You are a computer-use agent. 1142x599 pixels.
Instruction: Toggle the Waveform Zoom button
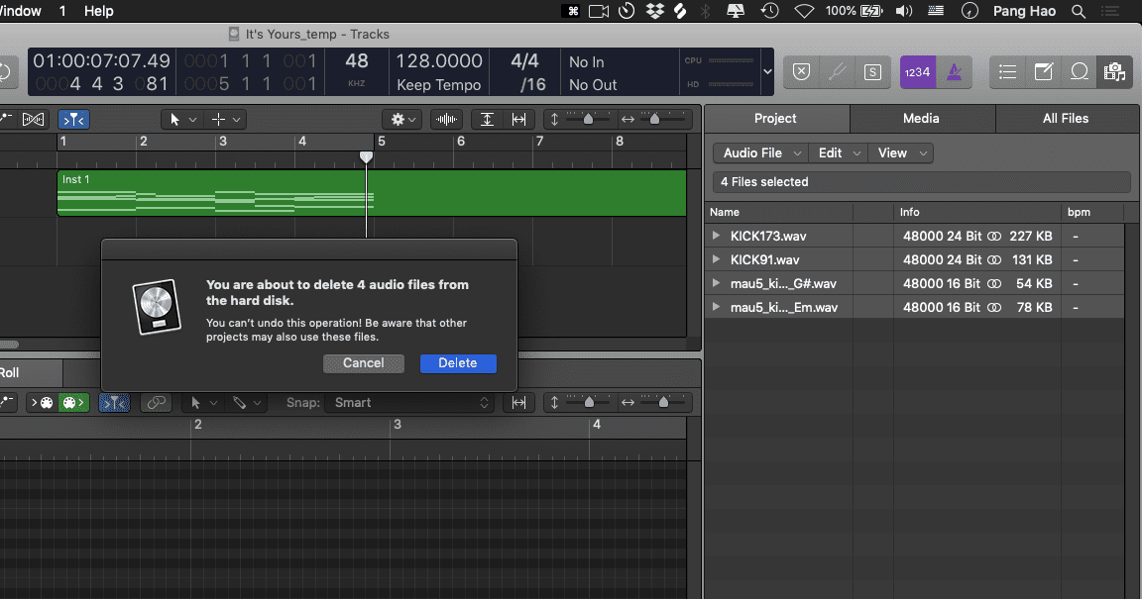[446, 120]
